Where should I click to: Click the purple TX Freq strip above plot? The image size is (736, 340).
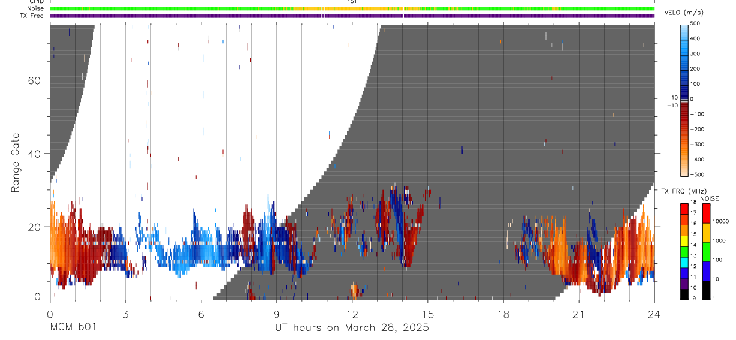coord(352,16)
